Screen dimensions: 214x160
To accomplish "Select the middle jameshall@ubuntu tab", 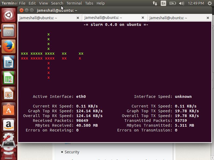I will 115,18.
